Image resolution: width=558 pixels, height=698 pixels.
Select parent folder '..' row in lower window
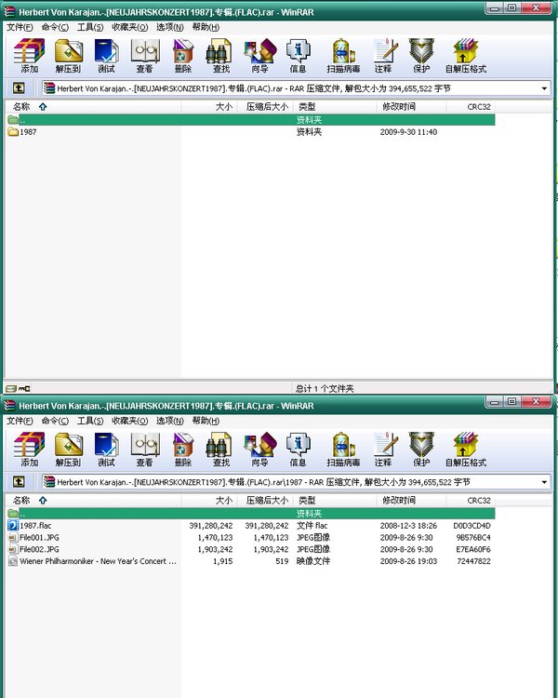point(251,513)
